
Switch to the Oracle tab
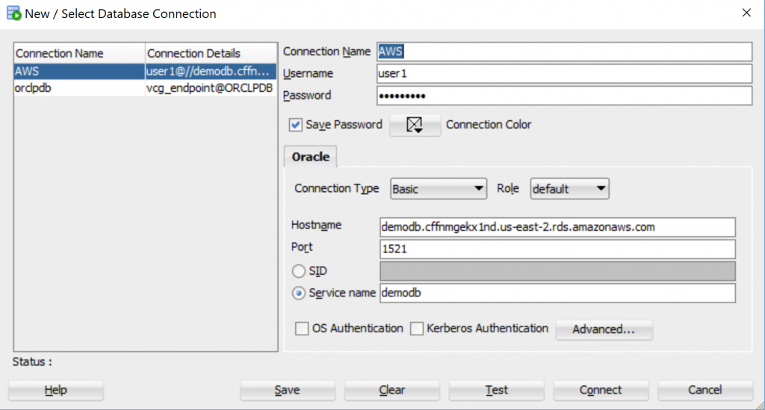coord(310,157)
